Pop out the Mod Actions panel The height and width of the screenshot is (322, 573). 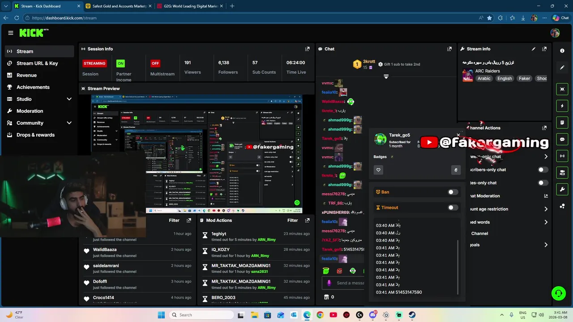tap(307, 220)
